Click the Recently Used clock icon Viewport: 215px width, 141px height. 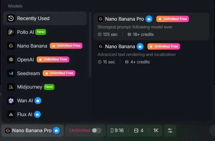click(x=11, y=18)
